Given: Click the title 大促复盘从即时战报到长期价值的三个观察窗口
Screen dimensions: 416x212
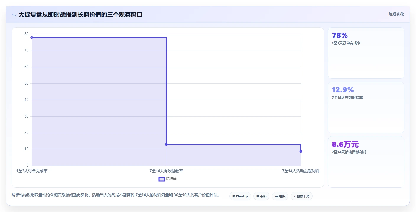Looking at the screenshot, I should pos(80,15).
